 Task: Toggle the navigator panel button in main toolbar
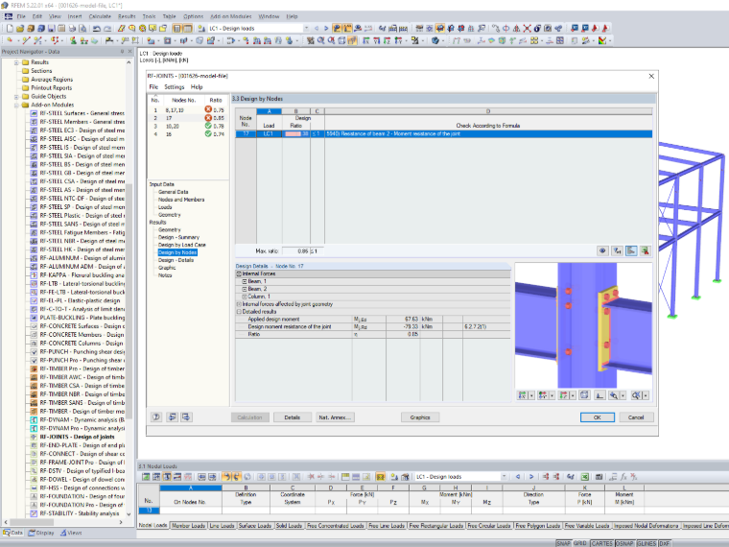177,29
